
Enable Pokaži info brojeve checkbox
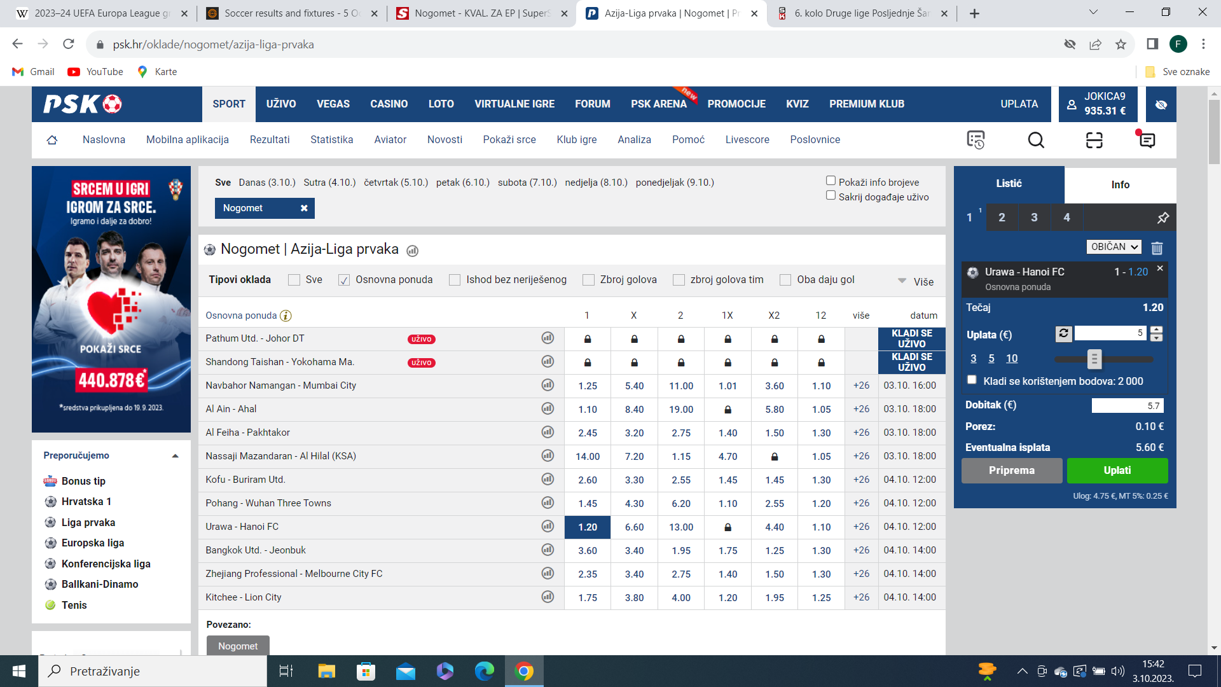point(831,181)
